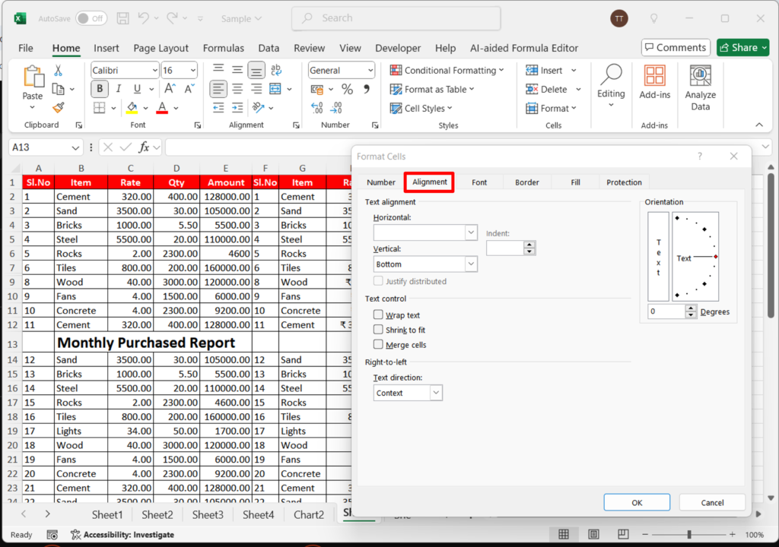Click the zoom slider handle
The width and height of the screenshot is (779, 547).
click(x=689, y=534)
